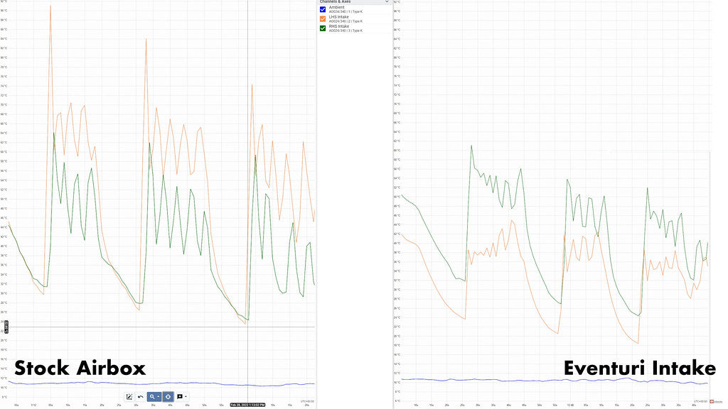This screenshot has width=728, height=409.
Task: Collapse Channels & Axes panel chevron
Action: pyautogui.click(x=387, y=2)
